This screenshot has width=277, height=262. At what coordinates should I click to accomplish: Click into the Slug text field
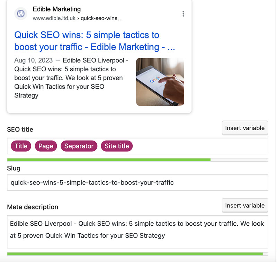(x=137, y=182)
